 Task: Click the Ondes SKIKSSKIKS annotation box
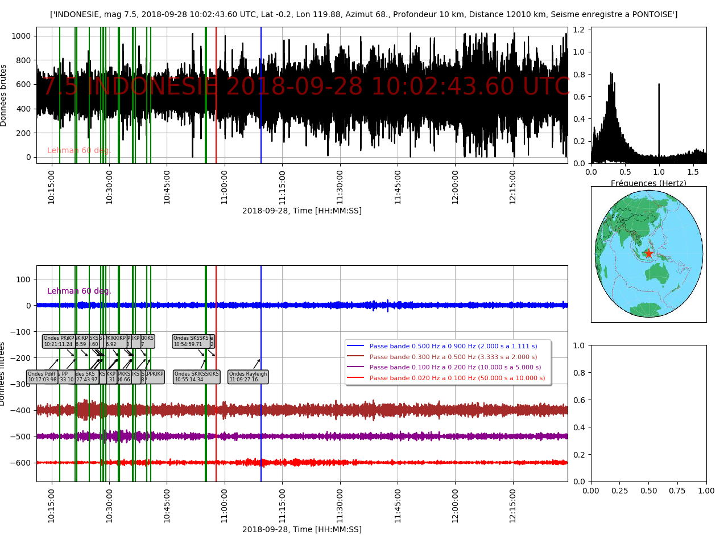(x=197, y=377)
